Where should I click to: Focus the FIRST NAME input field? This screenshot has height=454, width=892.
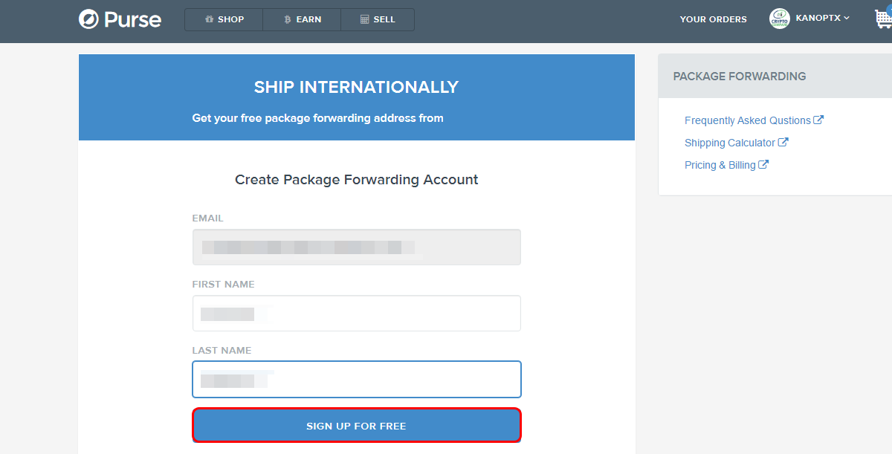click(357, 314)
